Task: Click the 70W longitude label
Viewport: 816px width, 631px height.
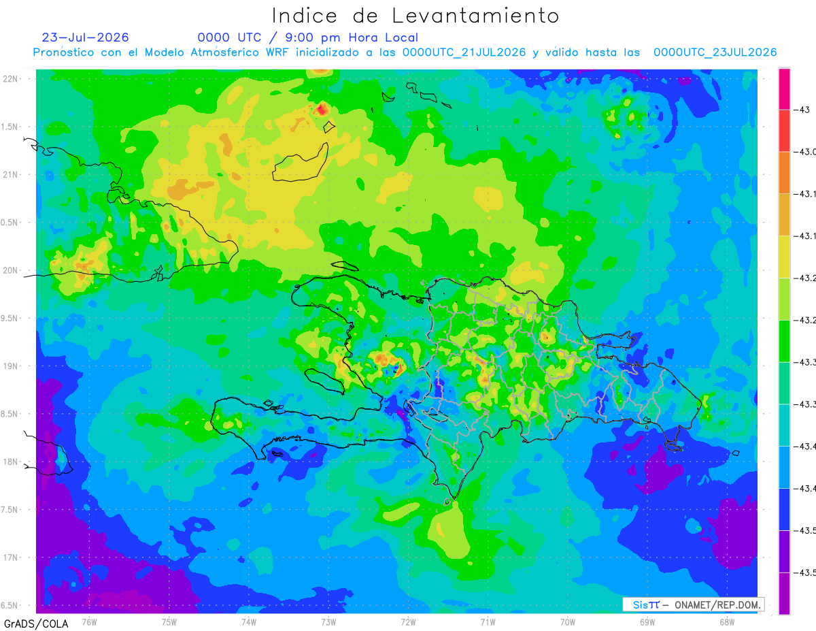Action: [568, 621]
